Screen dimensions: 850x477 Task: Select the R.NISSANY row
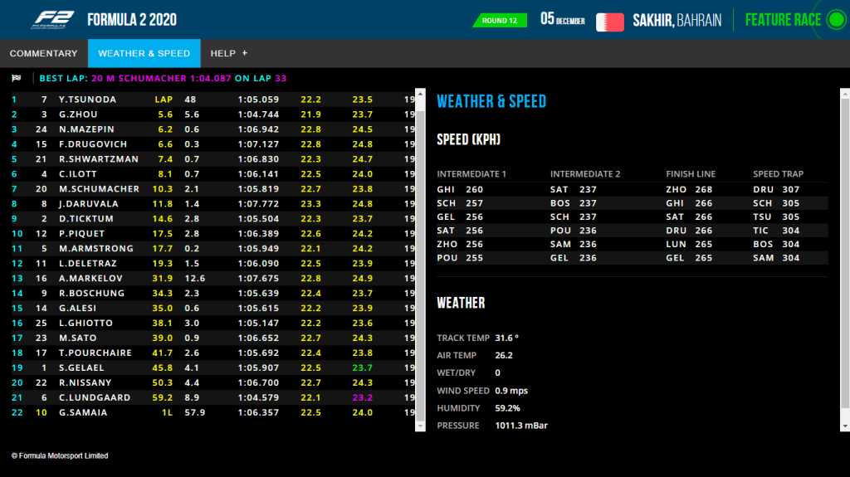pos(213,382)
